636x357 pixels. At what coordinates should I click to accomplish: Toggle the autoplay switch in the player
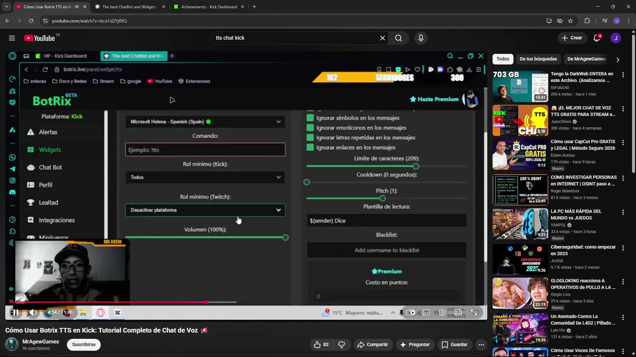pyautogui.click(x=410, y=312)
